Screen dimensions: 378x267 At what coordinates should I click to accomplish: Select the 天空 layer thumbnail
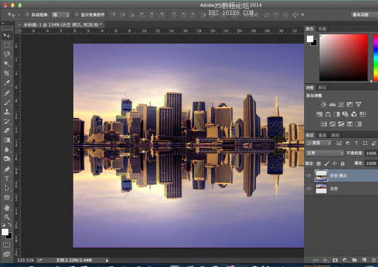click(x=321, y=188)
